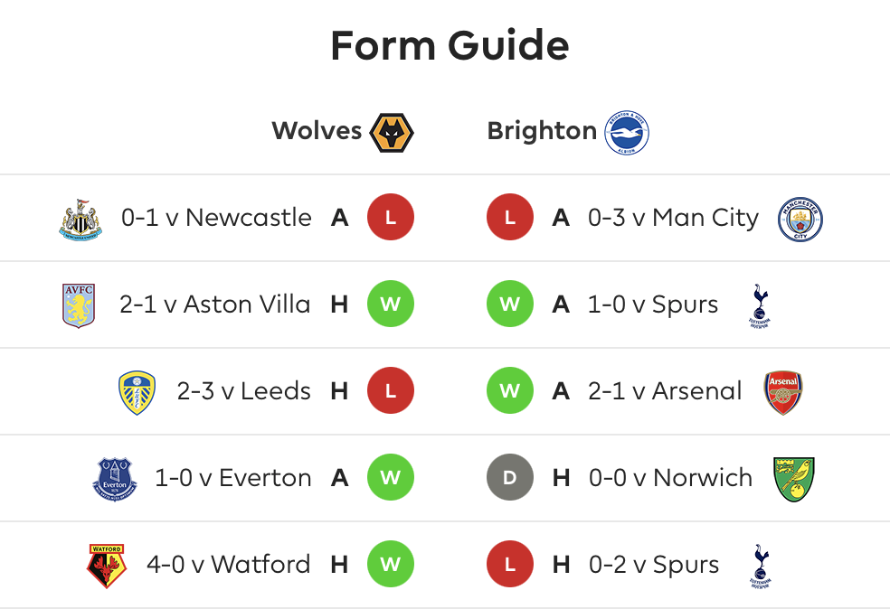Image resolution: width=890 pixels, height=609 pixels.
Task: Click Spurs crest beside the 1-0 result
Action: coord(760,306)
